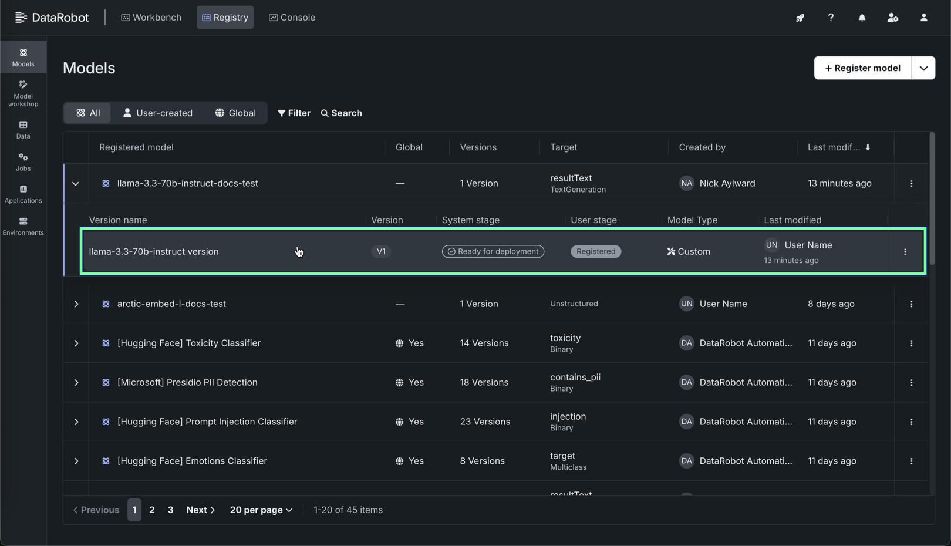Collapse the llama-3.3-70b-instruct-docs-test row
The width and height of the screenshot is (951, 546).
click(76, 184)
